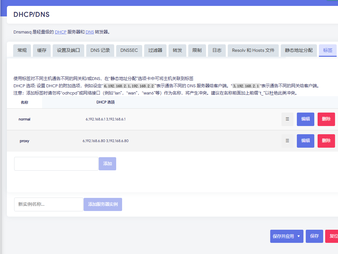Delete the proxy tag entry
The width and height of the screenshot is (338, 254).
(326, 141)
